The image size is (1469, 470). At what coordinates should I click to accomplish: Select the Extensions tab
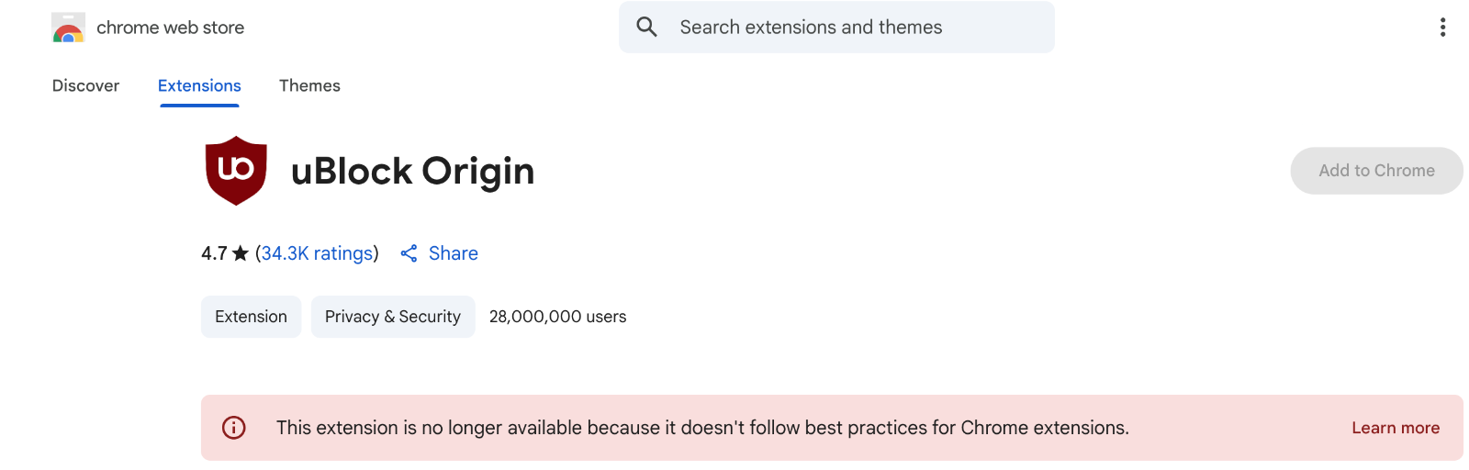tap(199, 85)
